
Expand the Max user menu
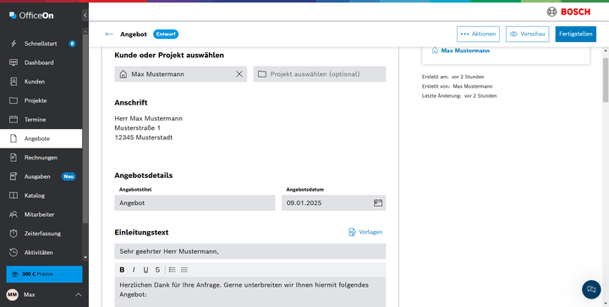(x=78, y=294)
